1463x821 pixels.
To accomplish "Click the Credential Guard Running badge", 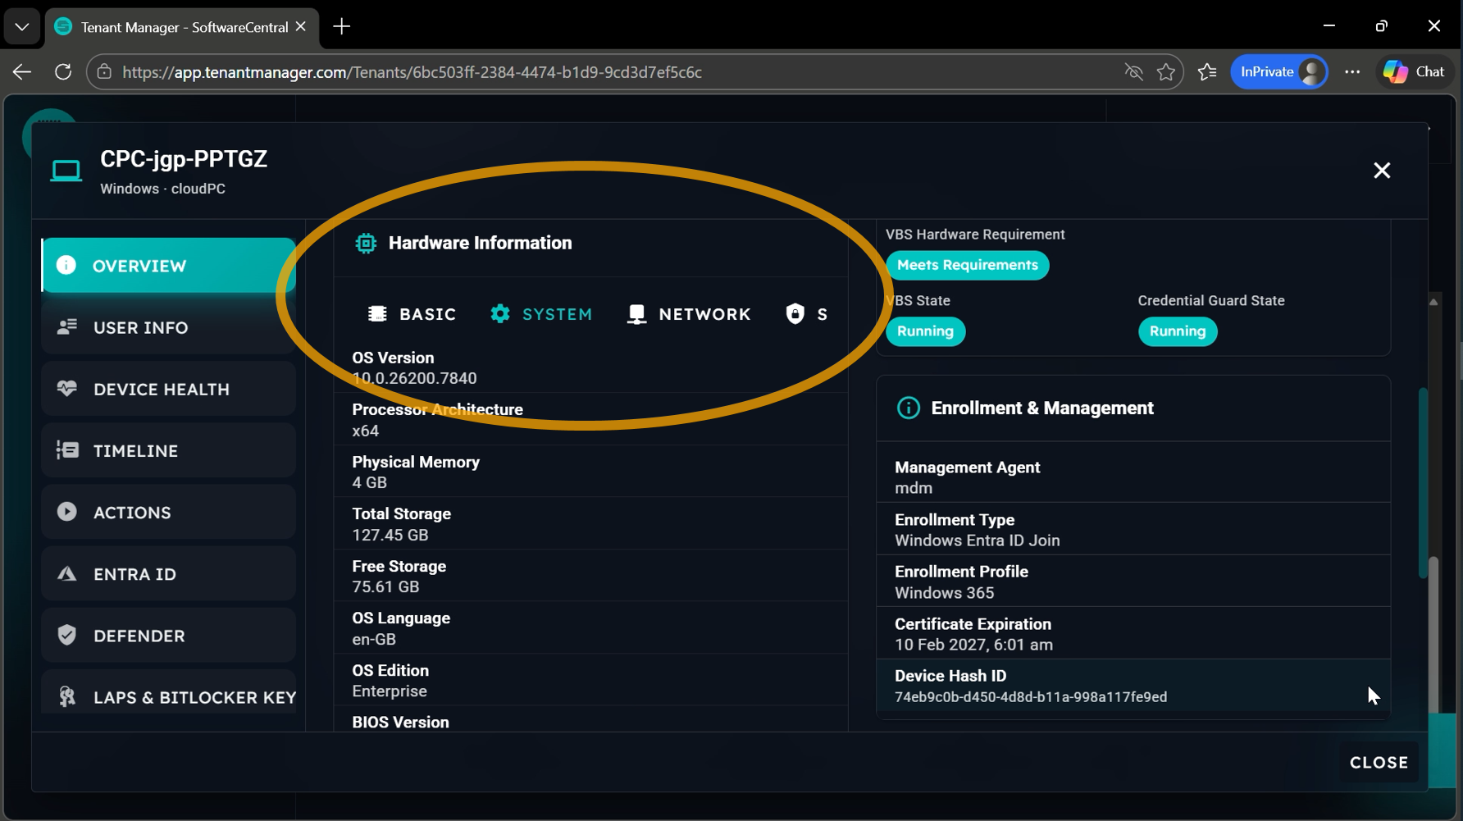I will pyautogui.click(x=1177, y=331).
